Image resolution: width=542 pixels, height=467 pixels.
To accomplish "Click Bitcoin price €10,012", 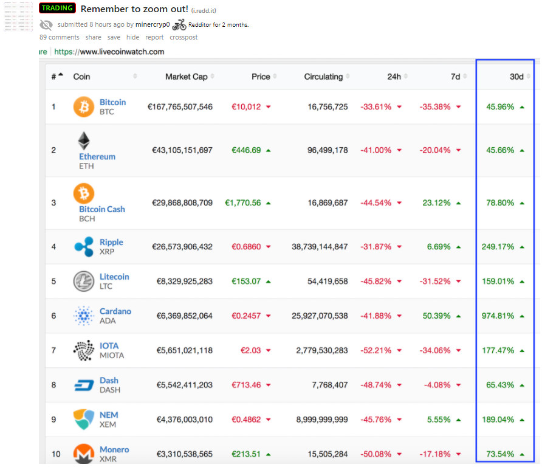I will tap(246, 106).
